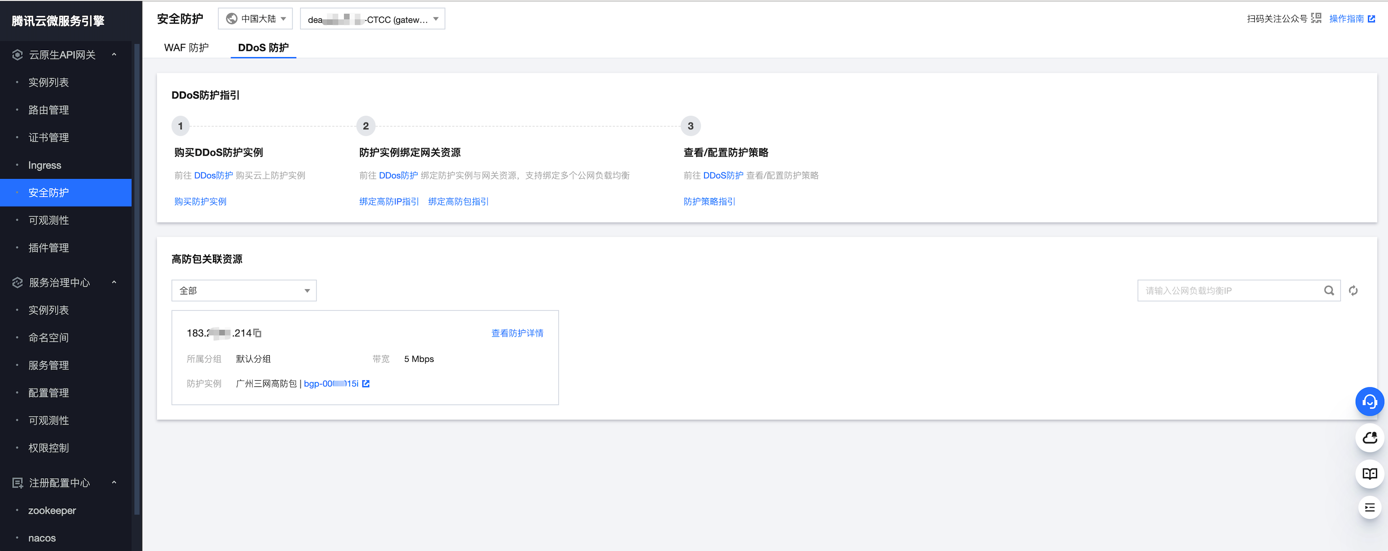Image resolution: width=1388 pixels, height=551 pixels.
Task: Open the 操作指南 external link icon
Action: 1371,19
